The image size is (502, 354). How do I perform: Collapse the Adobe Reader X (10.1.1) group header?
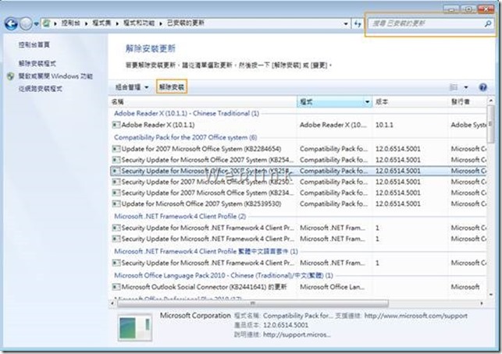(187, 114)
